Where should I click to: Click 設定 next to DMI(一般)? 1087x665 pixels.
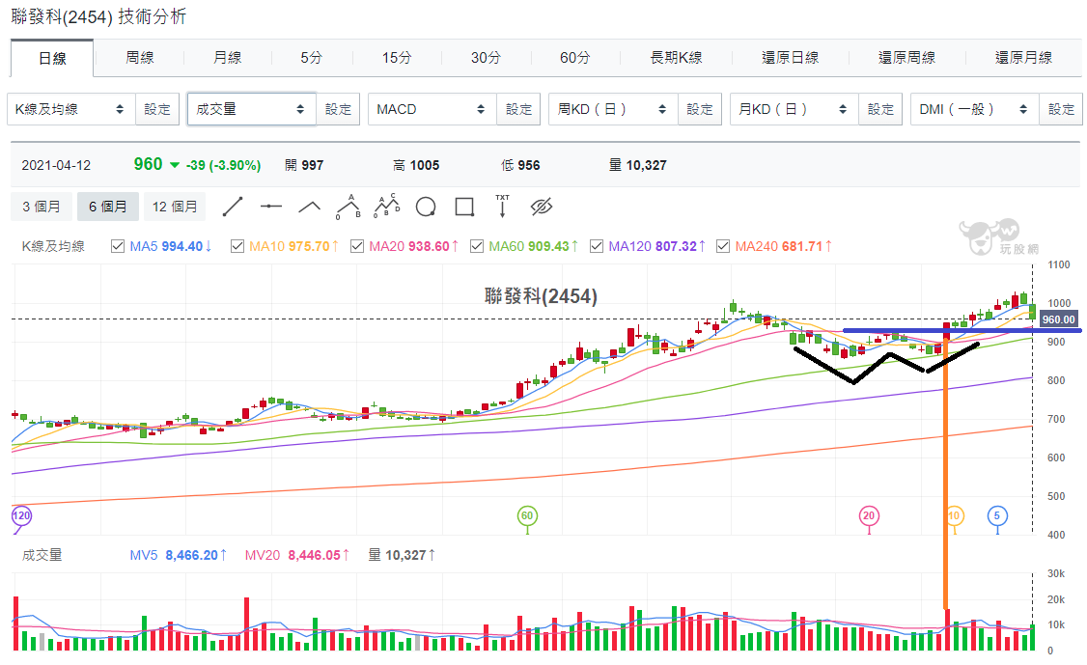(x=1061, y=109)
